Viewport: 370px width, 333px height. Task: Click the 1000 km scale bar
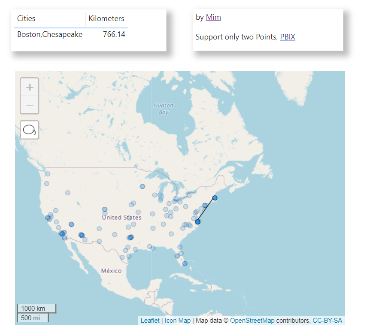point(33,309)
